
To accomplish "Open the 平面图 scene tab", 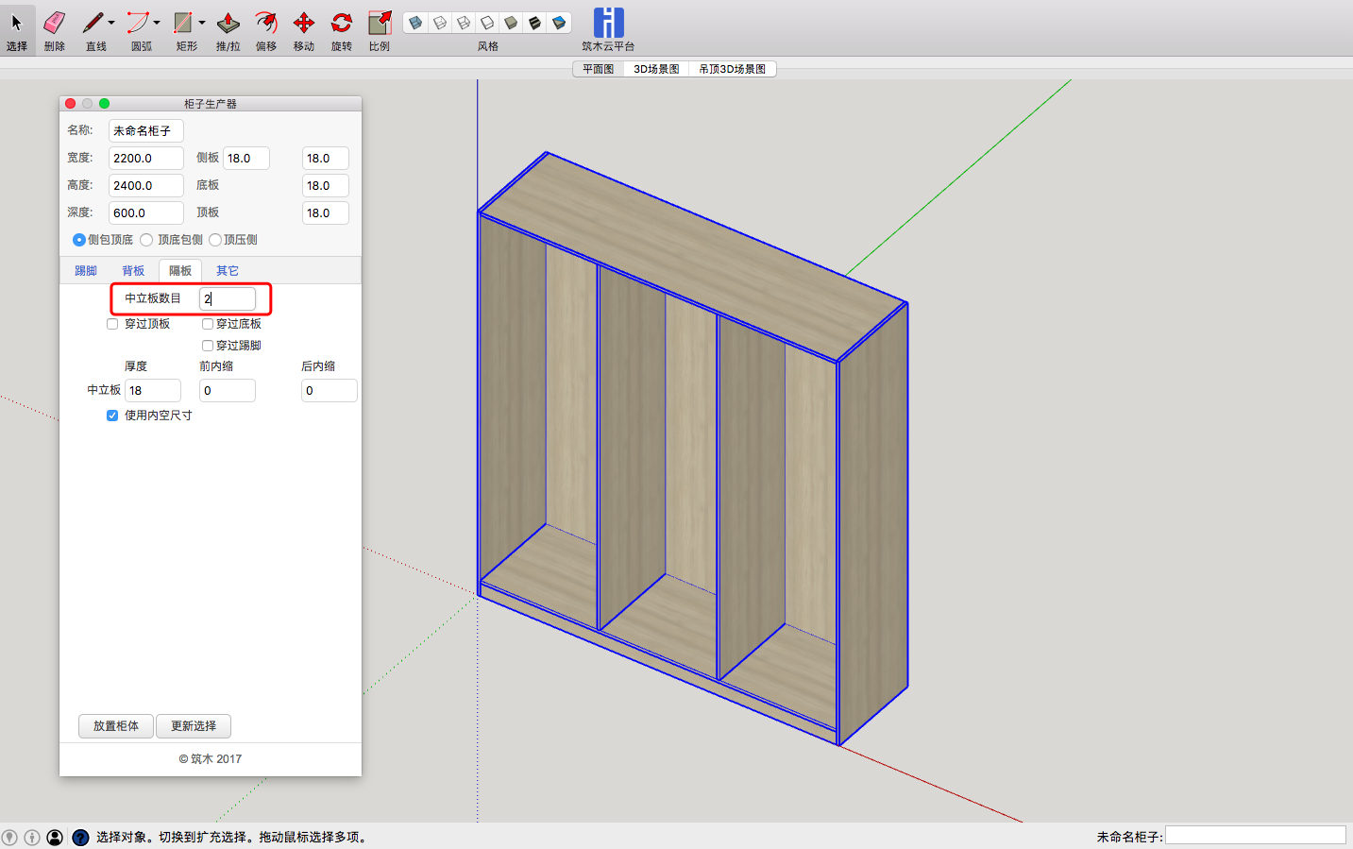I will 598,69.
